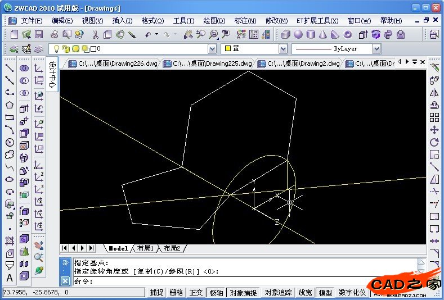This screenshot has height=300, width=444.
Task: Click the Mirror modify tool
Action: [x=434, y=93]
